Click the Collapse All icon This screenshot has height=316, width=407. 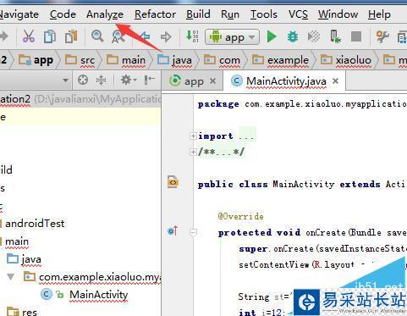pos(101,80)
